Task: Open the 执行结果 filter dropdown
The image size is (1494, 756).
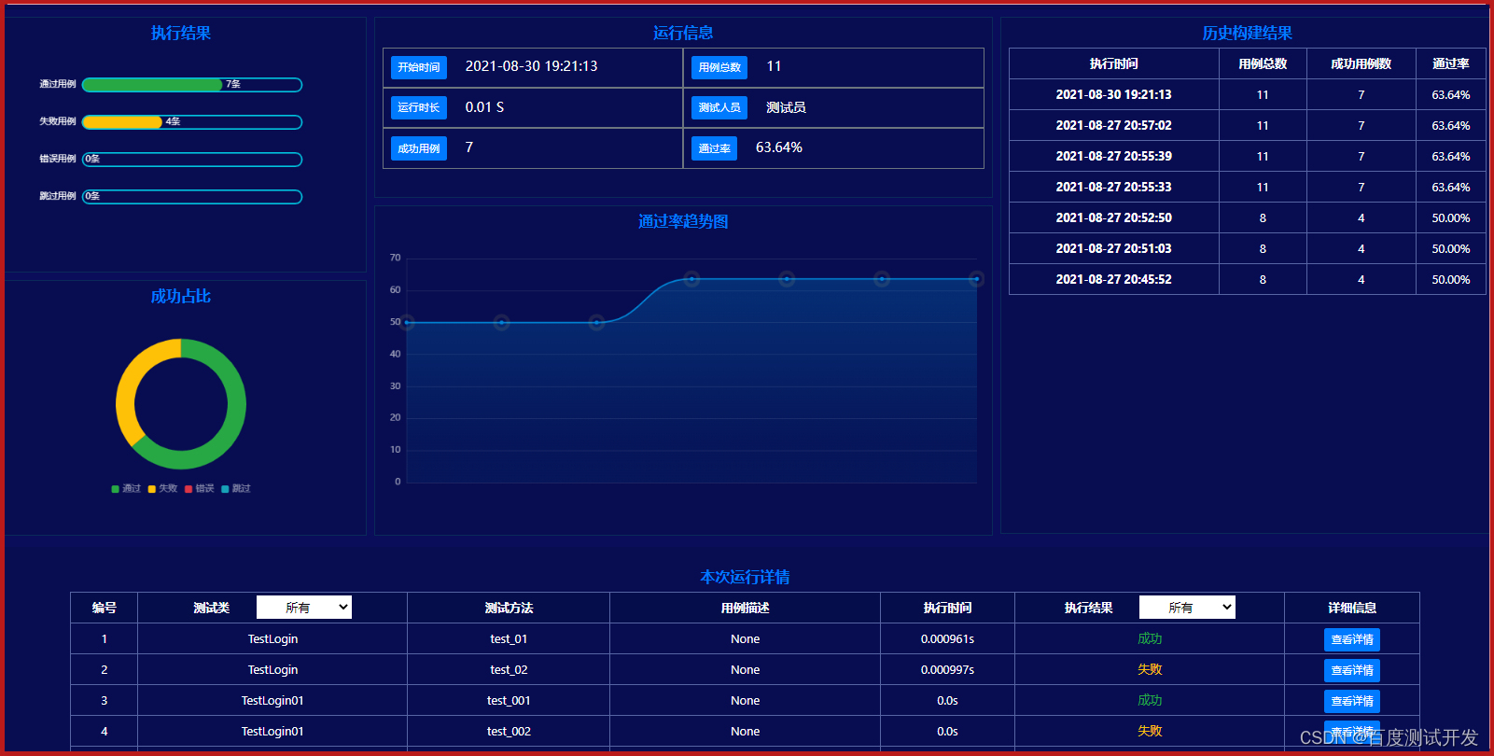Action: point(1187,608)
